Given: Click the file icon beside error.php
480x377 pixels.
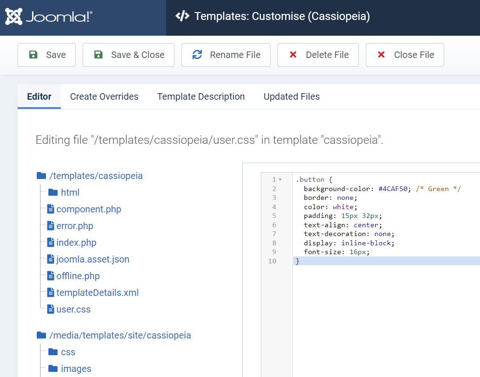Looking at the screenshot, I should coord(51,226).
